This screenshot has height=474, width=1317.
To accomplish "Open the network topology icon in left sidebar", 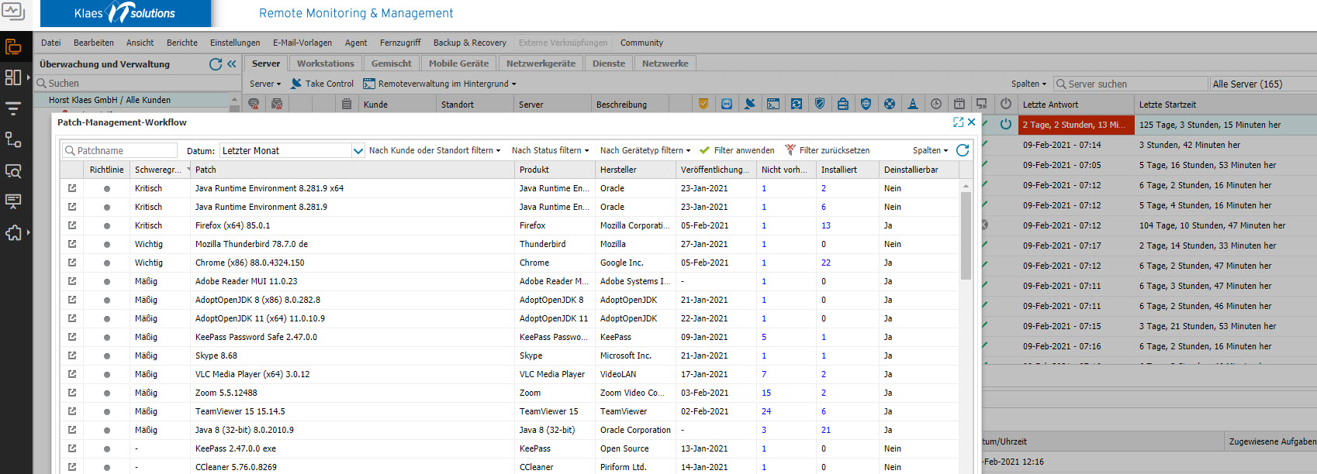I will point(13,139).
